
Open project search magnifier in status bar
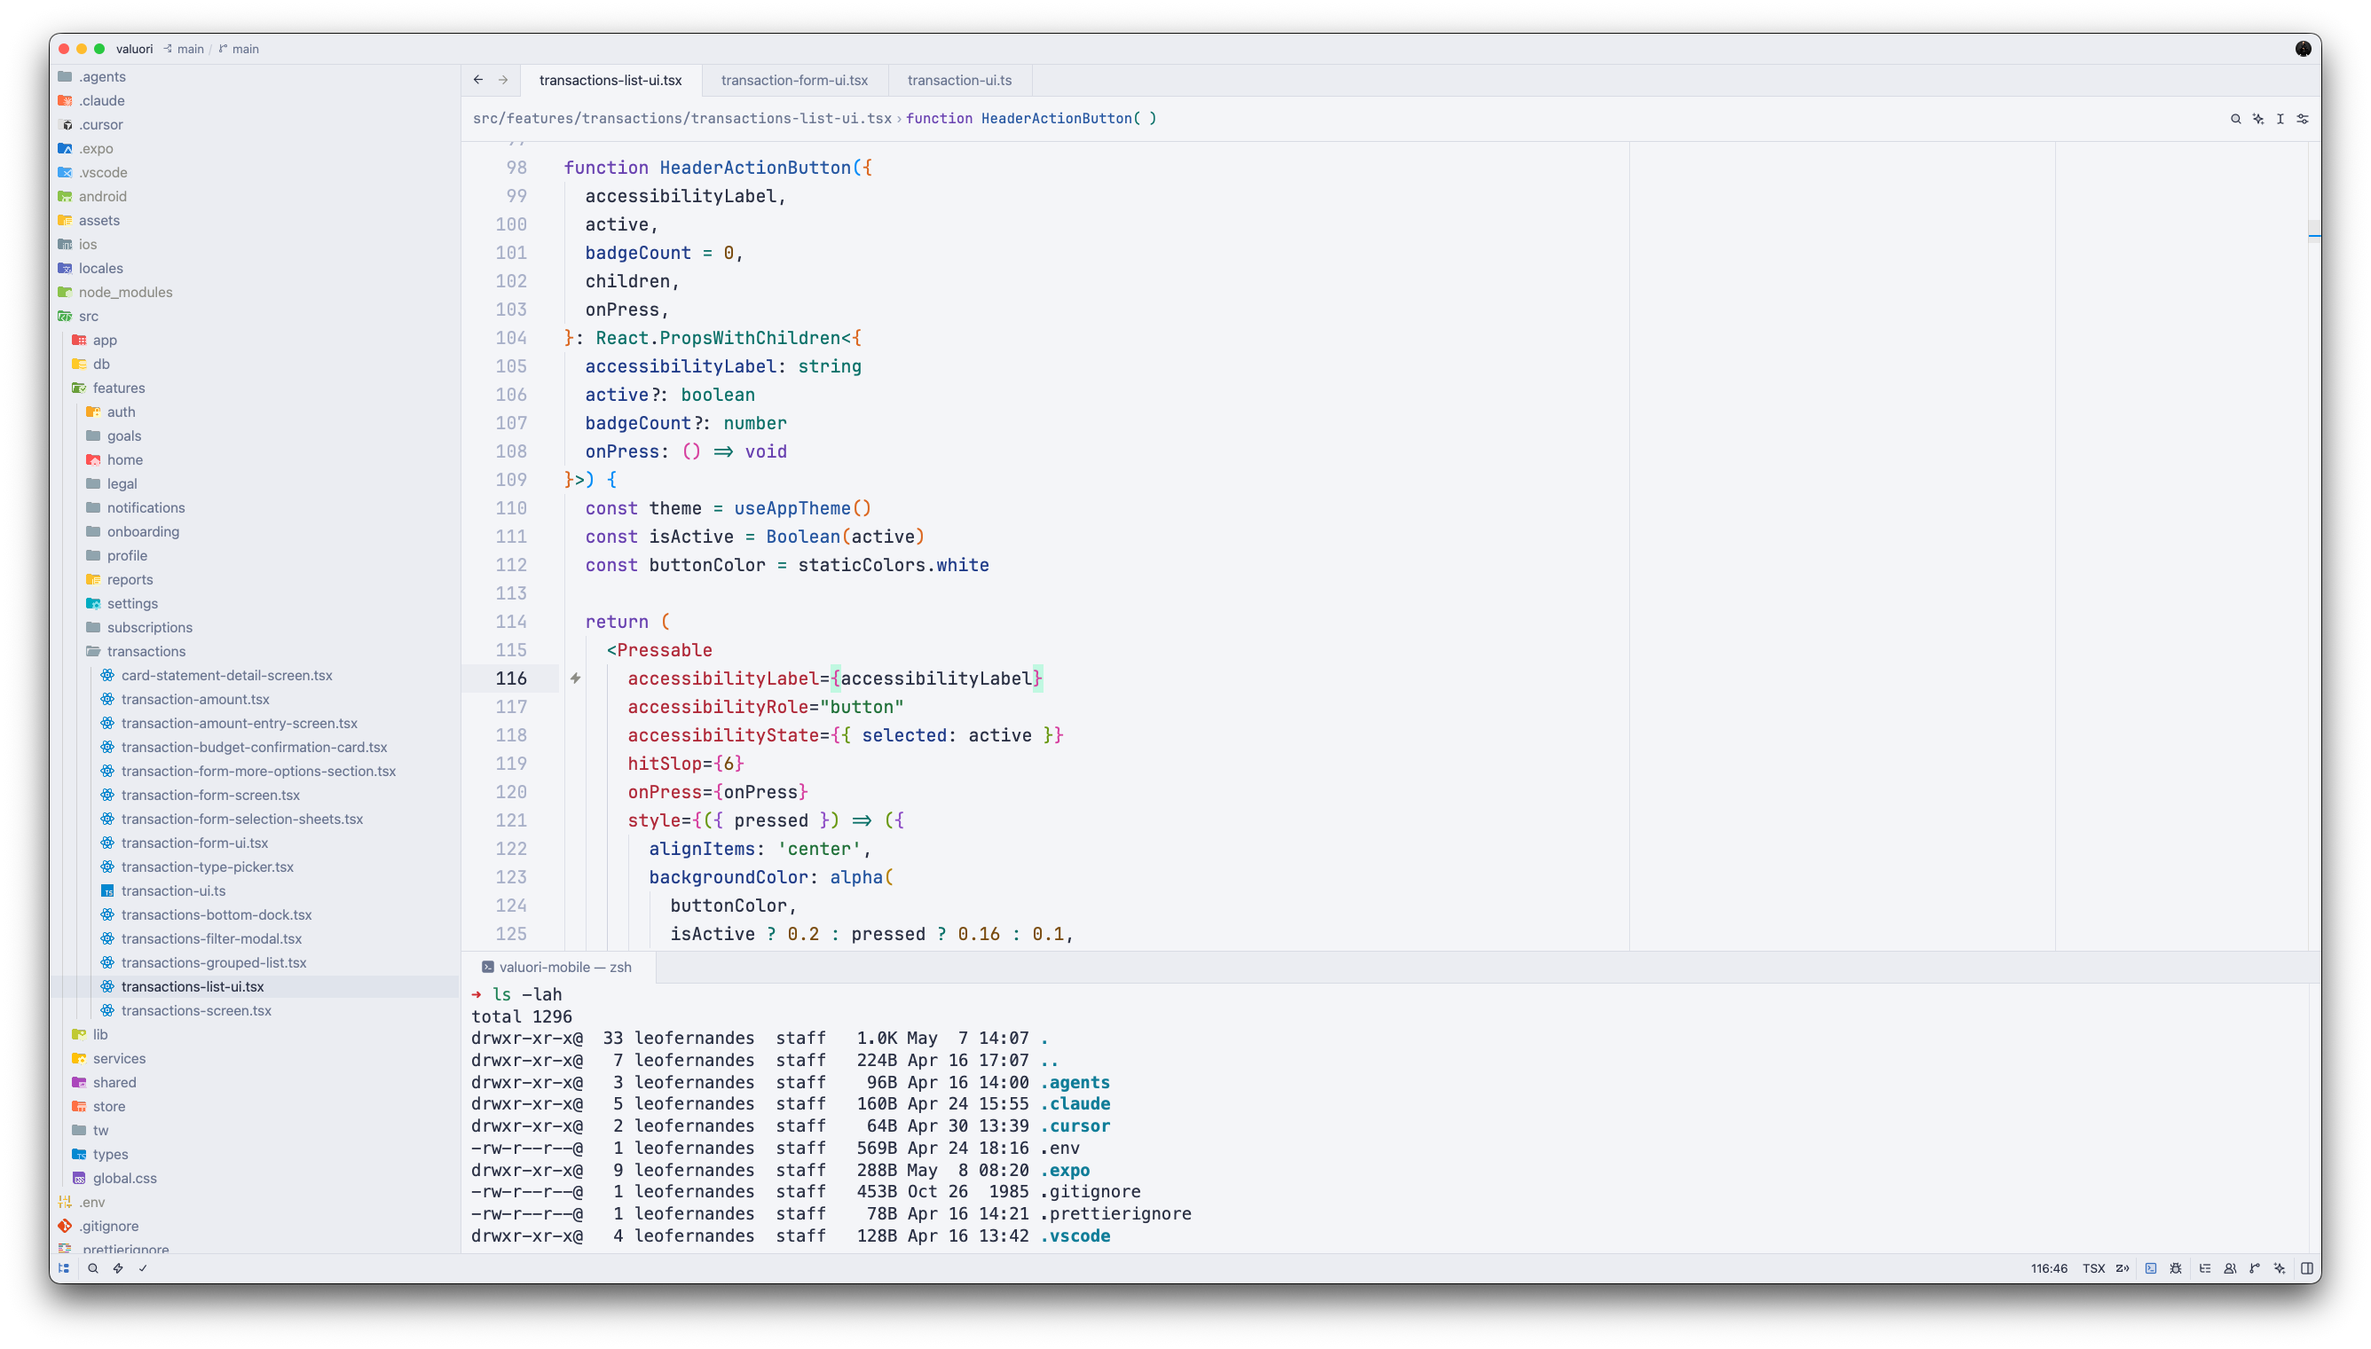click(x=92, y=1268)
